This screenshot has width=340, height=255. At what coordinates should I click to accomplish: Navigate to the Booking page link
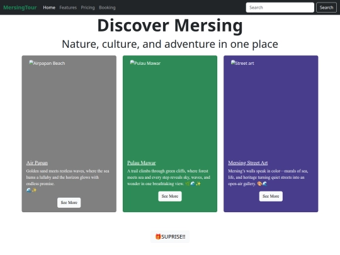tap(107, 8)
